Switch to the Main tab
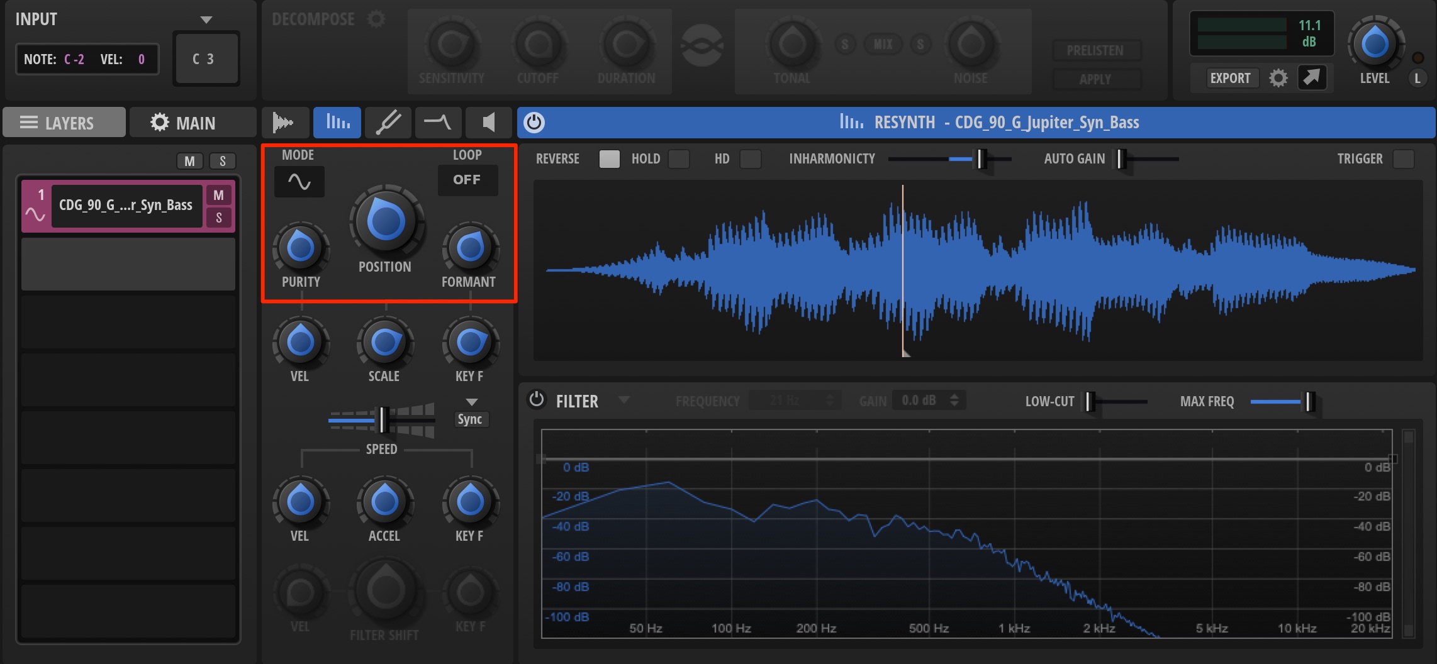This screenshot has width=1437, height=664. click(x=193, y=123)
